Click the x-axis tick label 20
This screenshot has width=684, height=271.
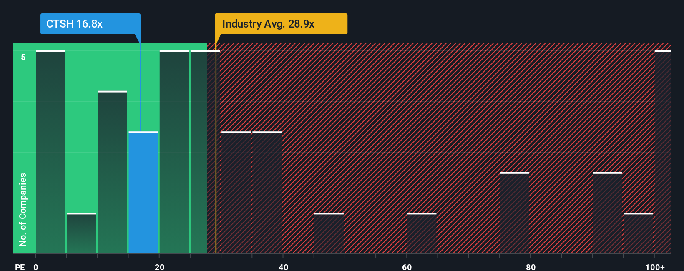pyautogui.click(x=160, y=267)
